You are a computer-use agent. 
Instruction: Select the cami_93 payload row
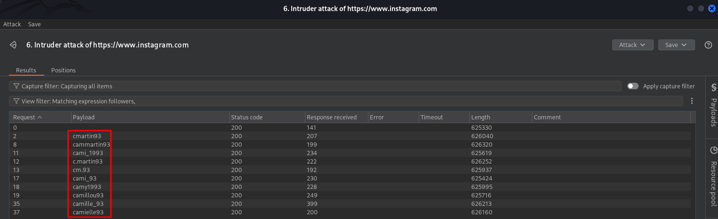pos(350,178)
